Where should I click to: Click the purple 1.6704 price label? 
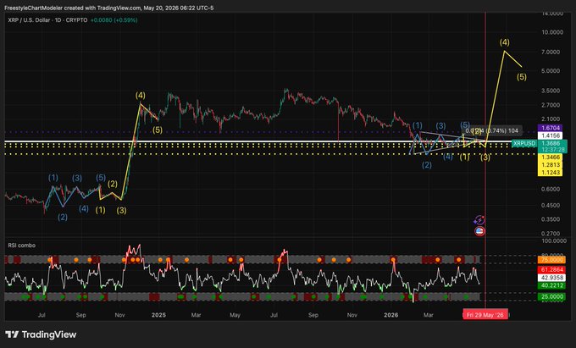tap(550, 128)
